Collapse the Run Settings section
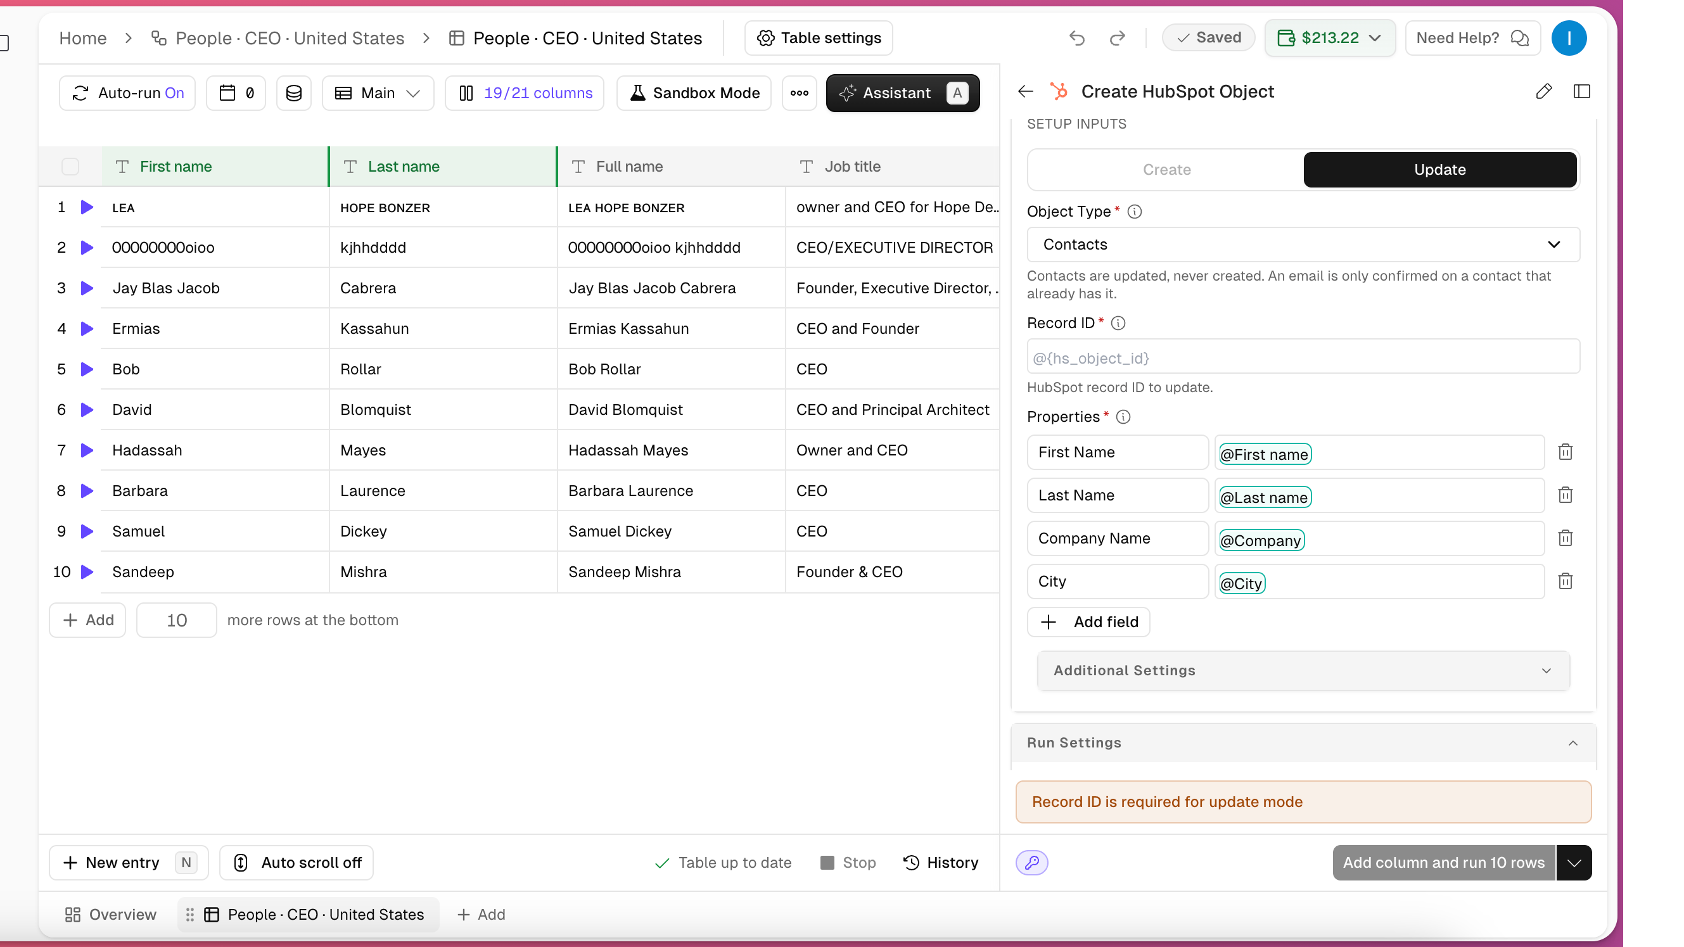 coord(1303,743)
